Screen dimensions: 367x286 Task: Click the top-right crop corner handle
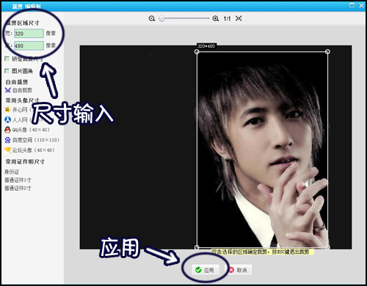pyautogui.click(x=327, y=51)
